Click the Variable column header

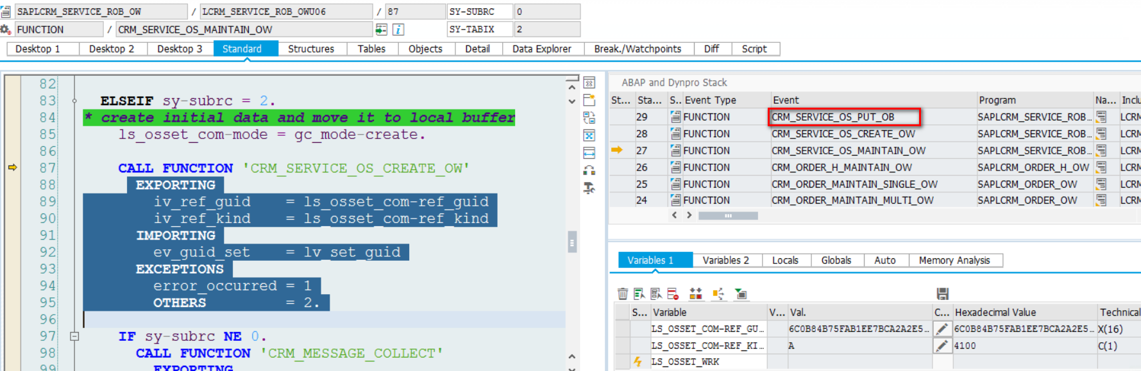coord(709,312)
